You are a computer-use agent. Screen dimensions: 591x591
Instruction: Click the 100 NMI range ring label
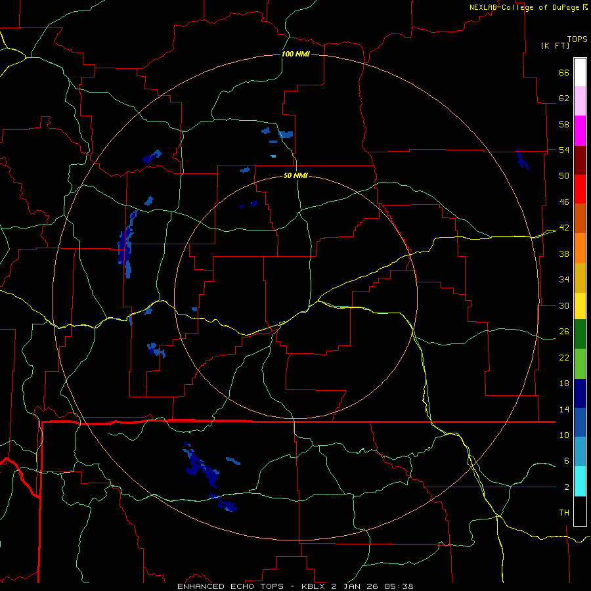coord(295,54)
